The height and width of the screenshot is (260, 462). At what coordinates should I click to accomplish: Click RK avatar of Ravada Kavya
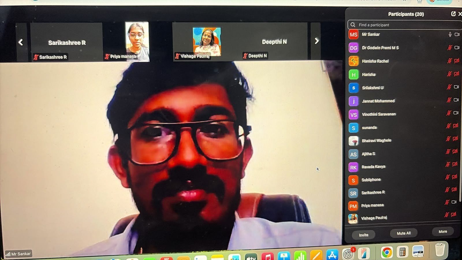[x=353, y=167]
